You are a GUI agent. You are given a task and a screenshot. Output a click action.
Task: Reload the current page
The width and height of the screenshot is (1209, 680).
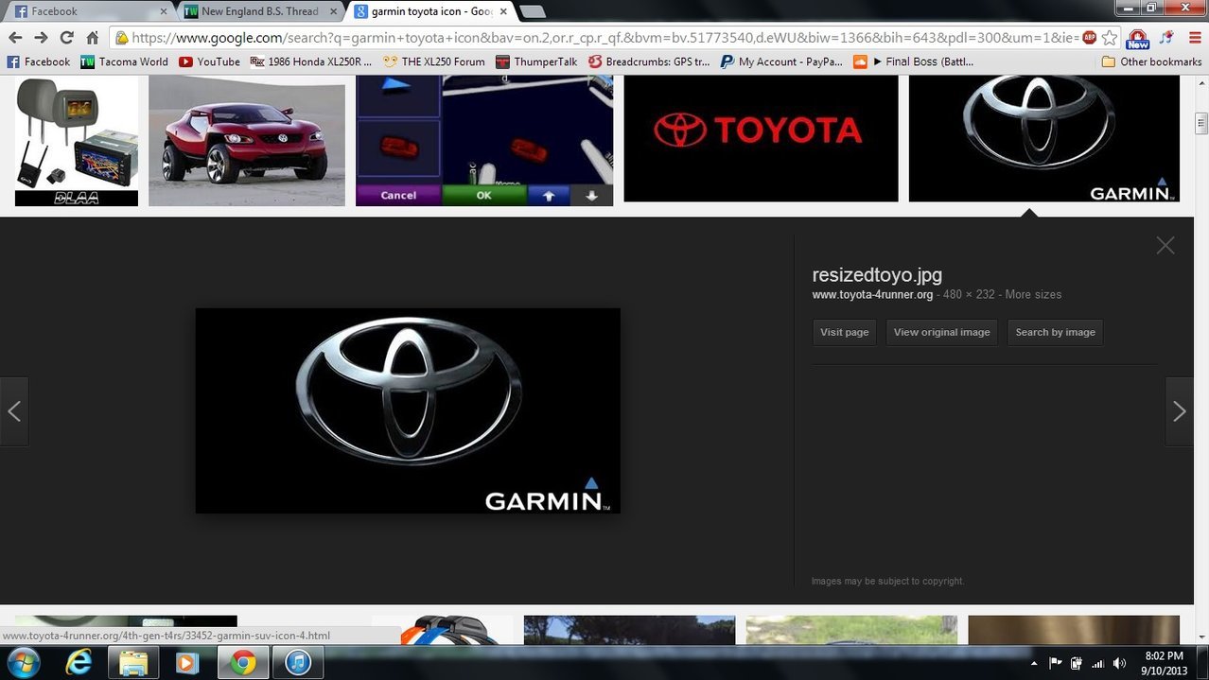(x=66, y=38)
